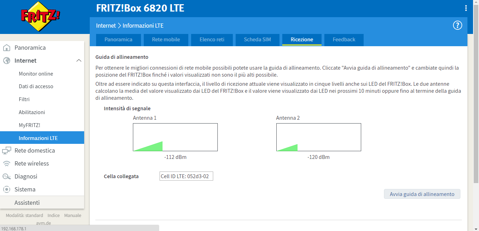Open Monitor online in sidebar

[x=36, y=73]
